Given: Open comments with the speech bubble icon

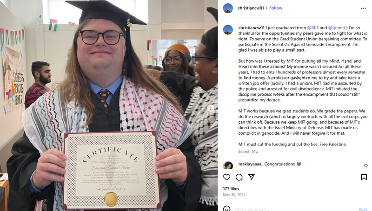Looking at the screenshot, I should click(x=239, y=177).
